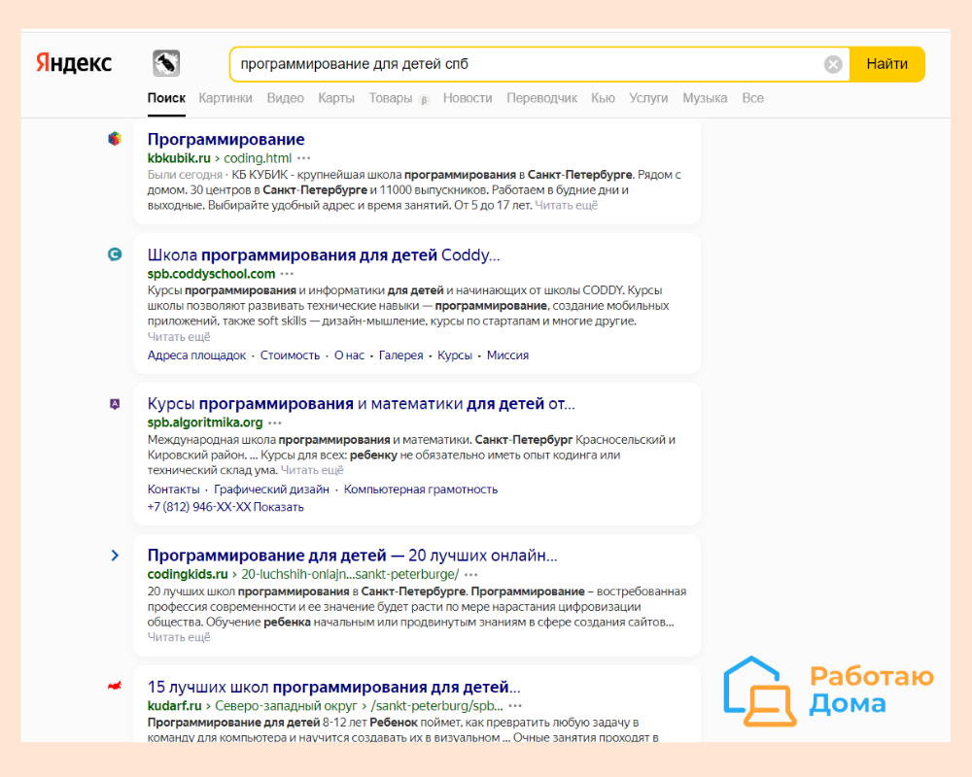Open the Переводчик tab
This screenshot has height=777, width=972.
coord(541,98)
